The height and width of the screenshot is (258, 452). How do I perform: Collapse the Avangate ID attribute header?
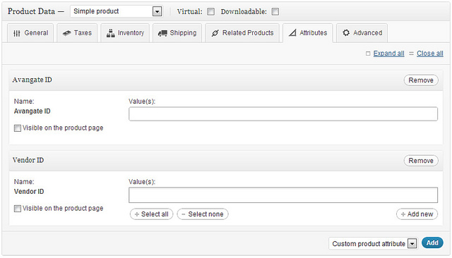(x=226, y=80)
